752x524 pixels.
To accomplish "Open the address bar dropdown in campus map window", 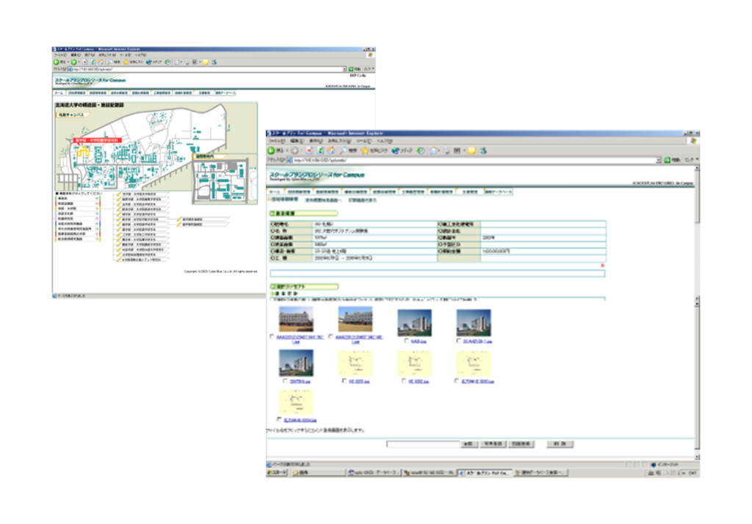I will 344,69.
